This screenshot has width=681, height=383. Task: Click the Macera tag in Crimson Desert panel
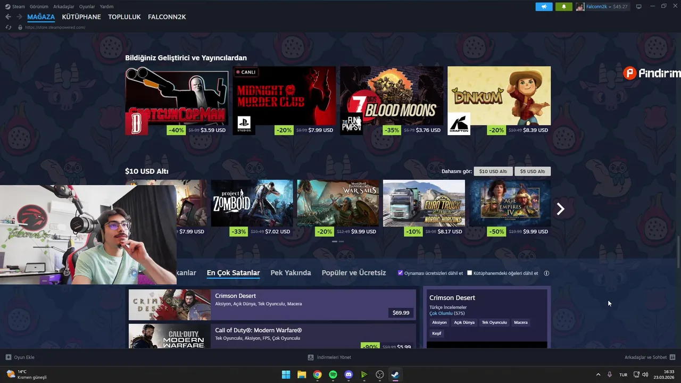coord(521,322)
